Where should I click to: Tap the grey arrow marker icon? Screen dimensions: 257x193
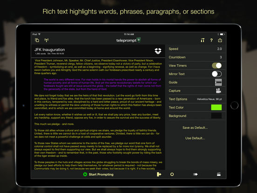[x=195, y=174]
